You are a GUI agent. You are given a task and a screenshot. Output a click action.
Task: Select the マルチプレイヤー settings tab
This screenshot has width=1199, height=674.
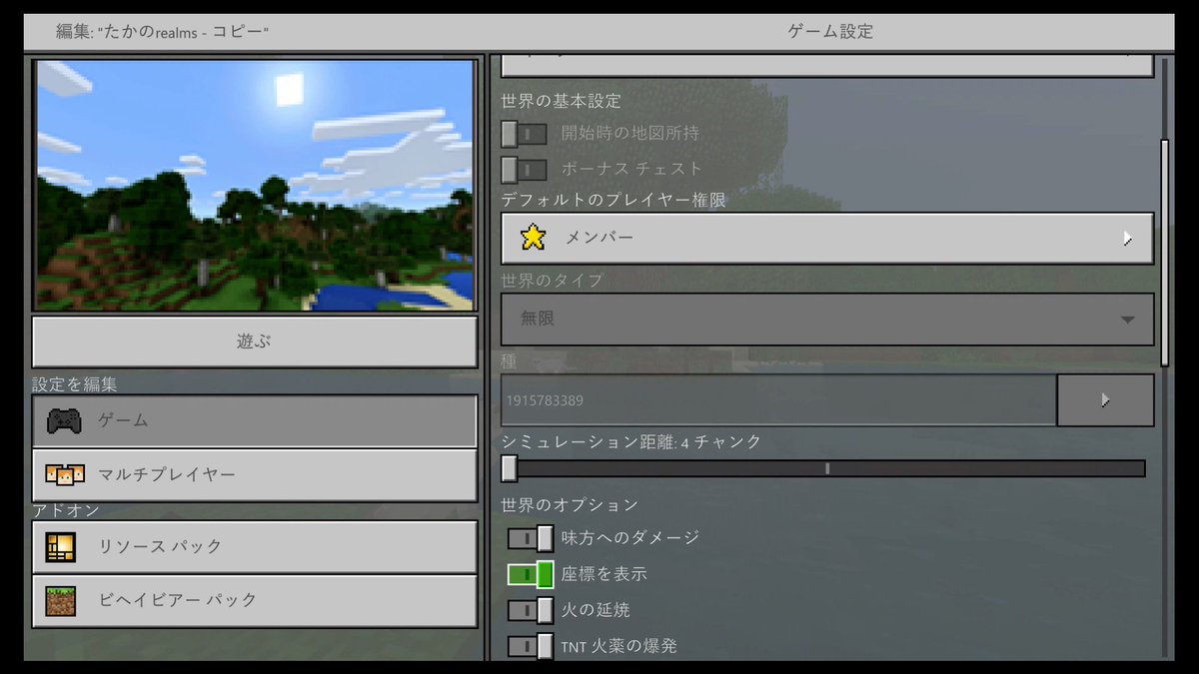(x=255, y=474)
